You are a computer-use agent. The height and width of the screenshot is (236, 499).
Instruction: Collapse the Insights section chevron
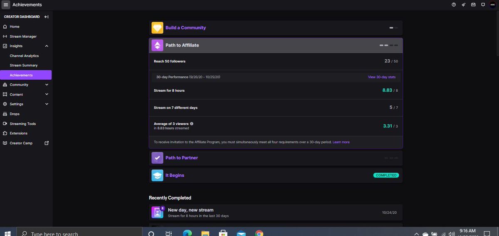[x=47, y=46]
